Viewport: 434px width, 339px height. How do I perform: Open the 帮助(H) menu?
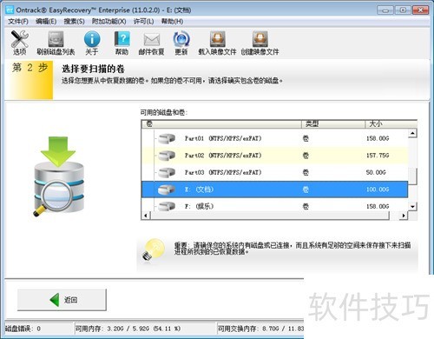click(x=172, y=22)
